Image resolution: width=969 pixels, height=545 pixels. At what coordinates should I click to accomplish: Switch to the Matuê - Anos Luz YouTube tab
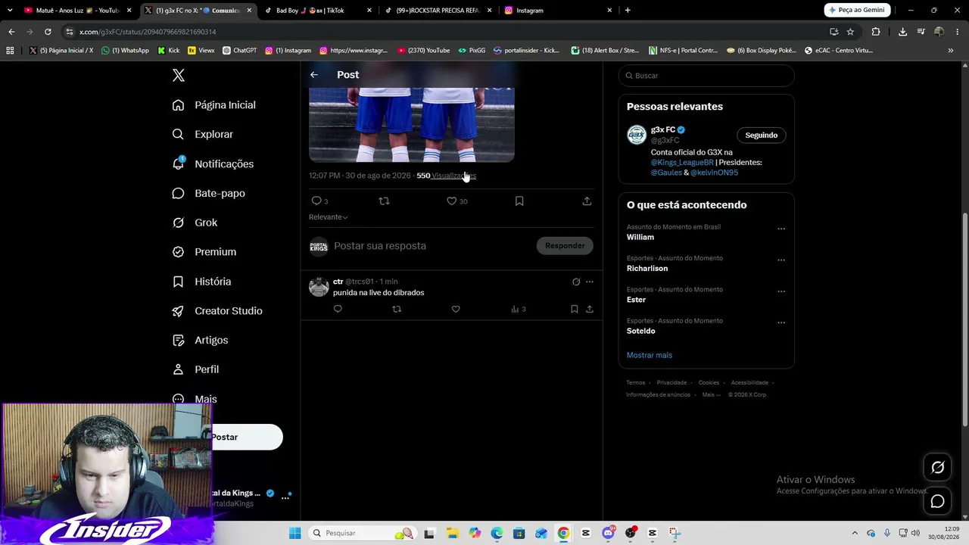76,11
